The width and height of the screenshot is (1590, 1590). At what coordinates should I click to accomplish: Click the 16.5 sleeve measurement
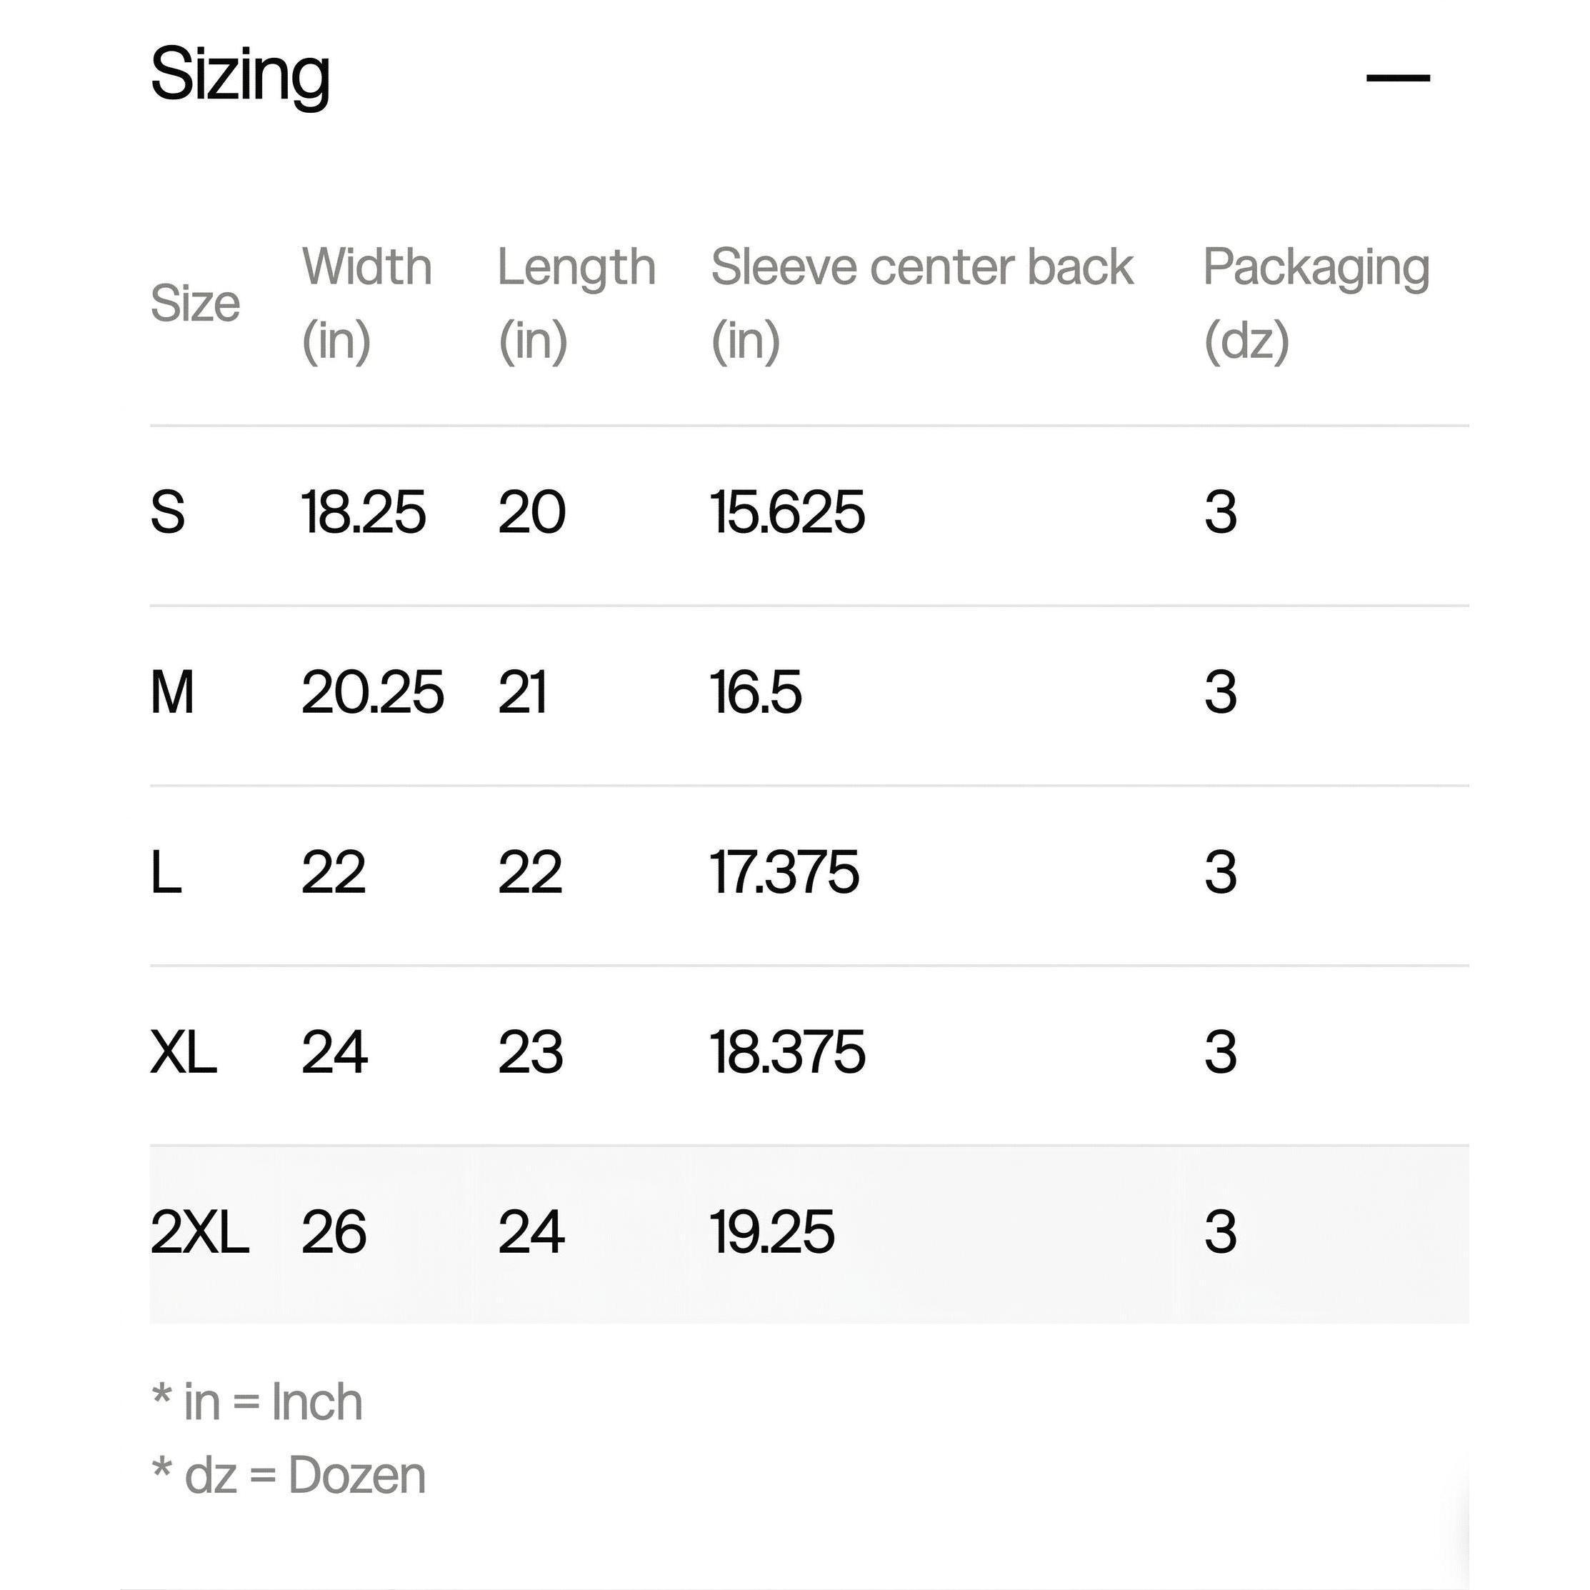pos(756,692)
